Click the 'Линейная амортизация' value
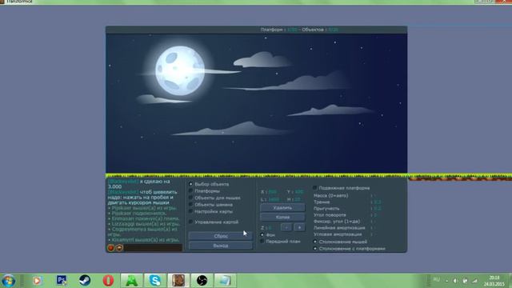The image size is (512, 288). 375,228
